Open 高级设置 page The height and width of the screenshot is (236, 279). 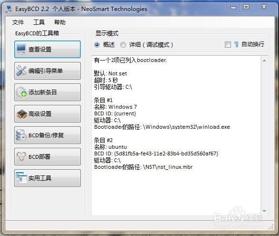click(48, 113)
